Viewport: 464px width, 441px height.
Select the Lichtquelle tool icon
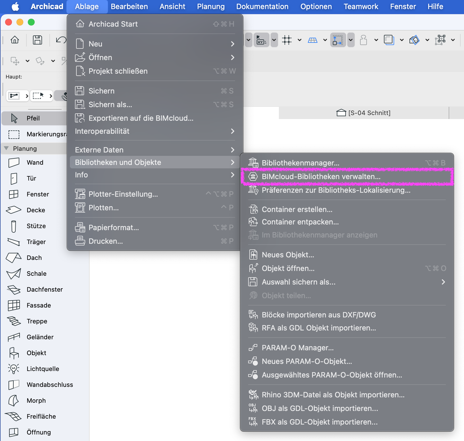14,369
